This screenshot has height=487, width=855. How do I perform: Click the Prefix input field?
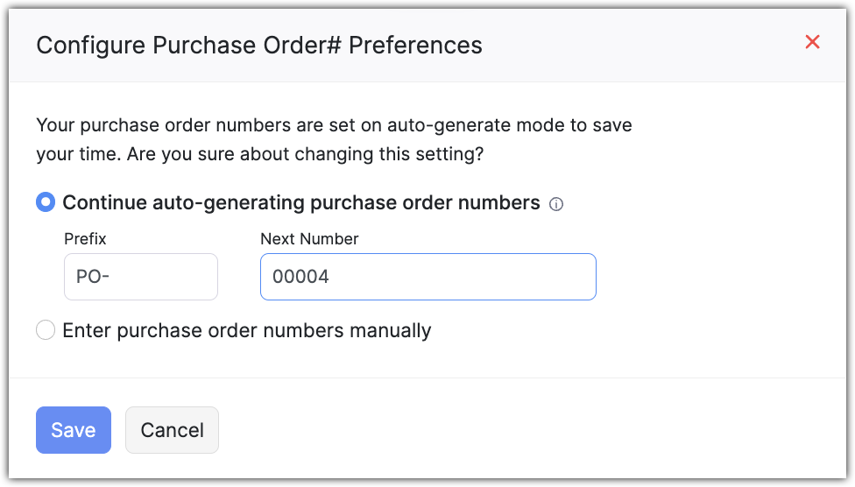(x=140, y=277)
